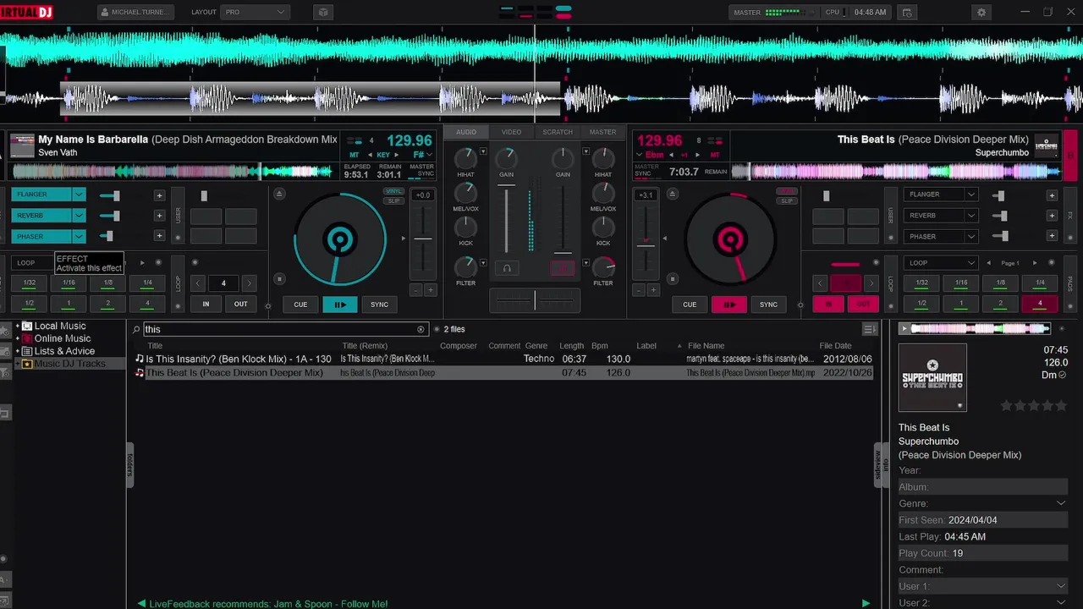The width and height of the screenshot is (1083, 609).
Task: Click the stop button on the right deck
Action: point(673,278)
